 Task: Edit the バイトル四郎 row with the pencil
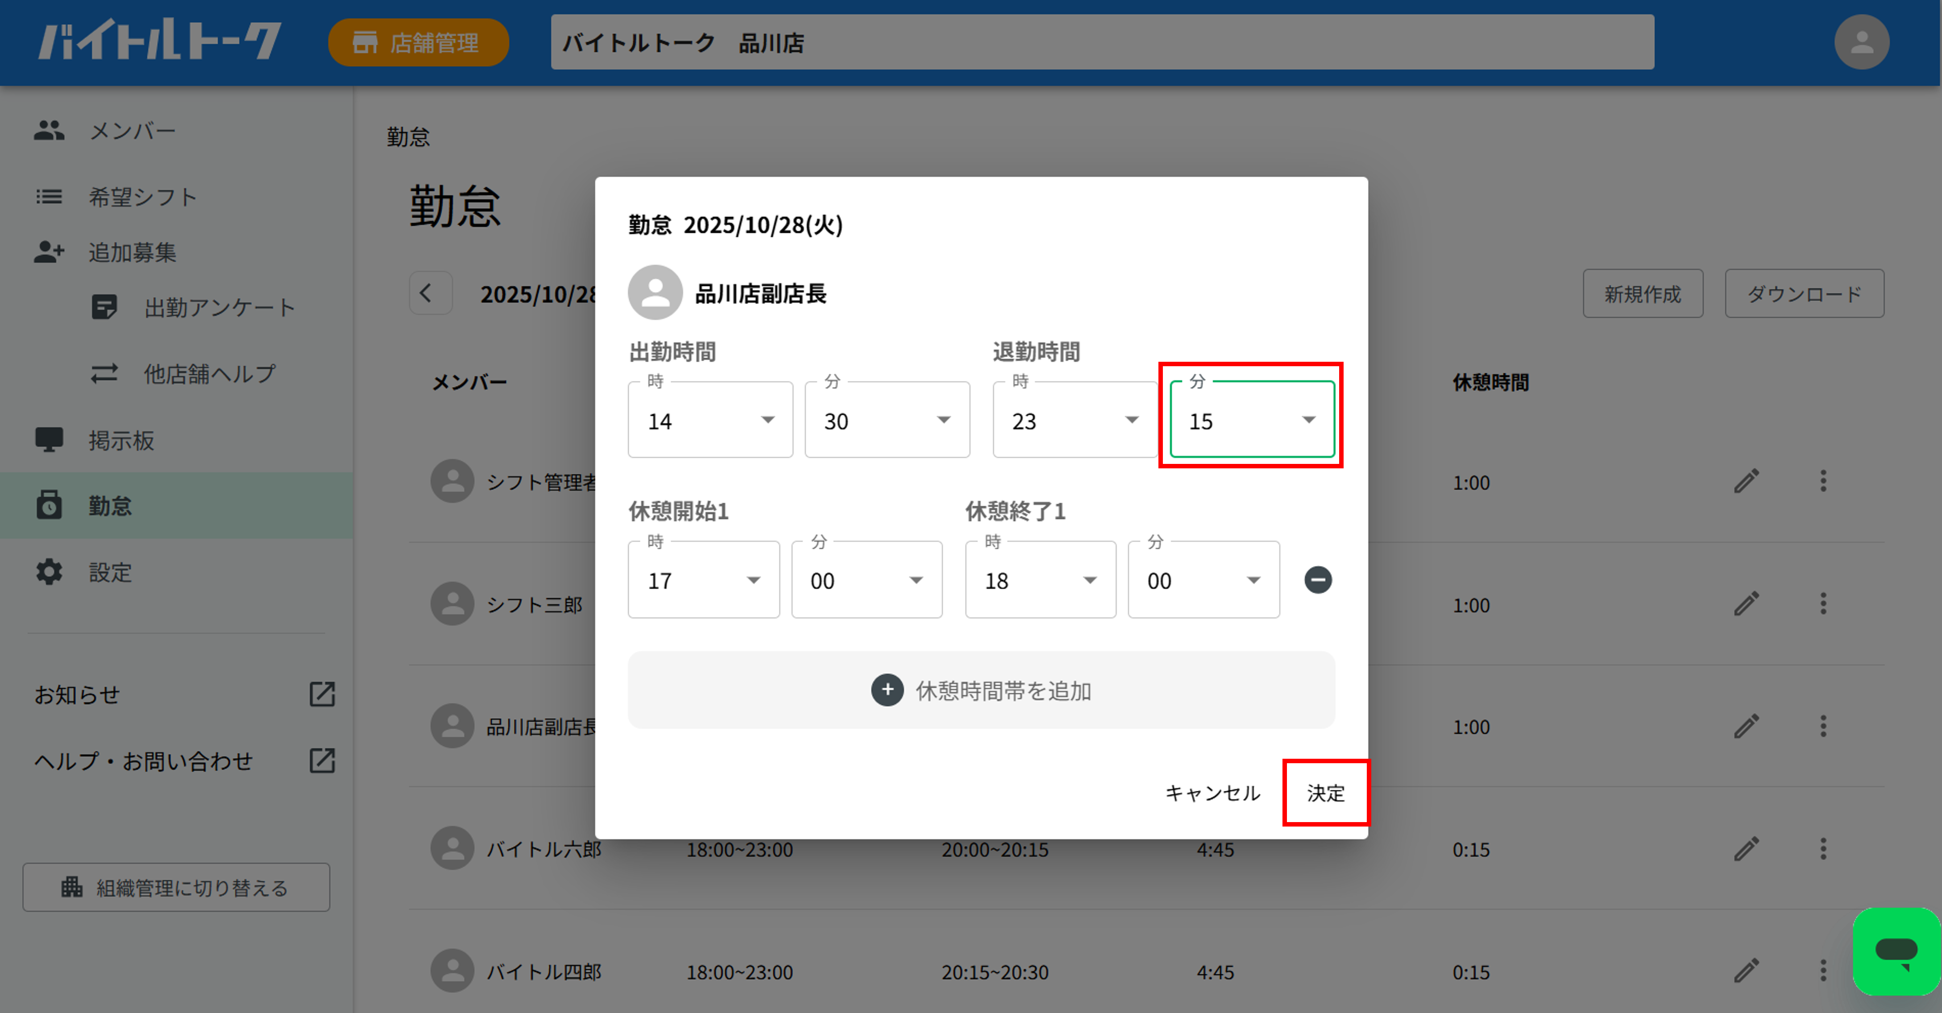coord(1746,971)
